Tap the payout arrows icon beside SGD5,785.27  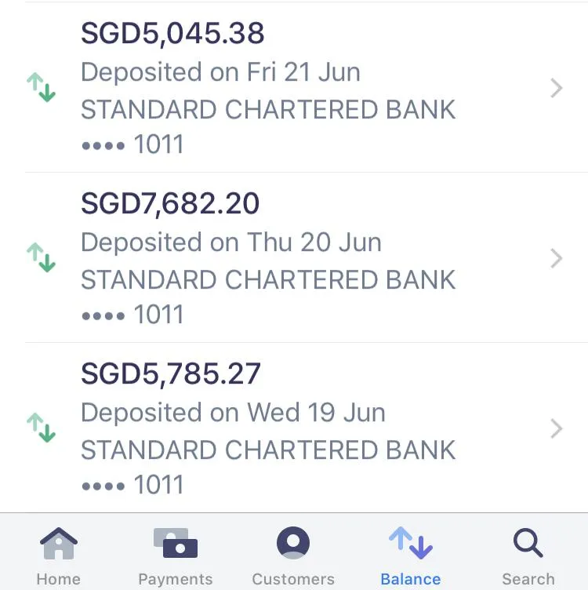click(x=41, y=428)
